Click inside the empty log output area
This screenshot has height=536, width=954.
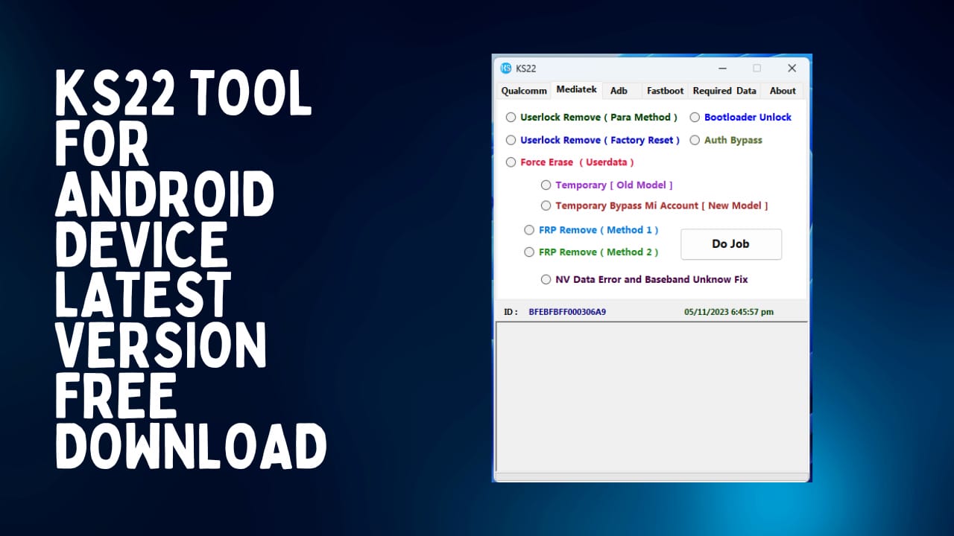tap(652, 397)
